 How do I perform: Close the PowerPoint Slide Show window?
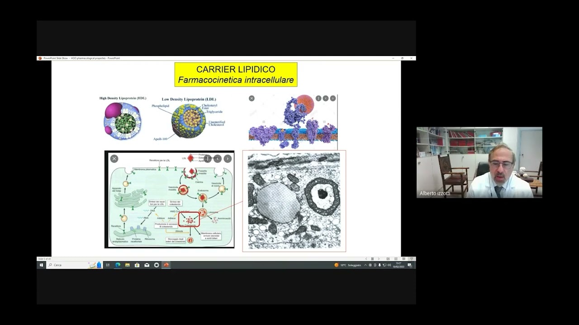[411, 58]
